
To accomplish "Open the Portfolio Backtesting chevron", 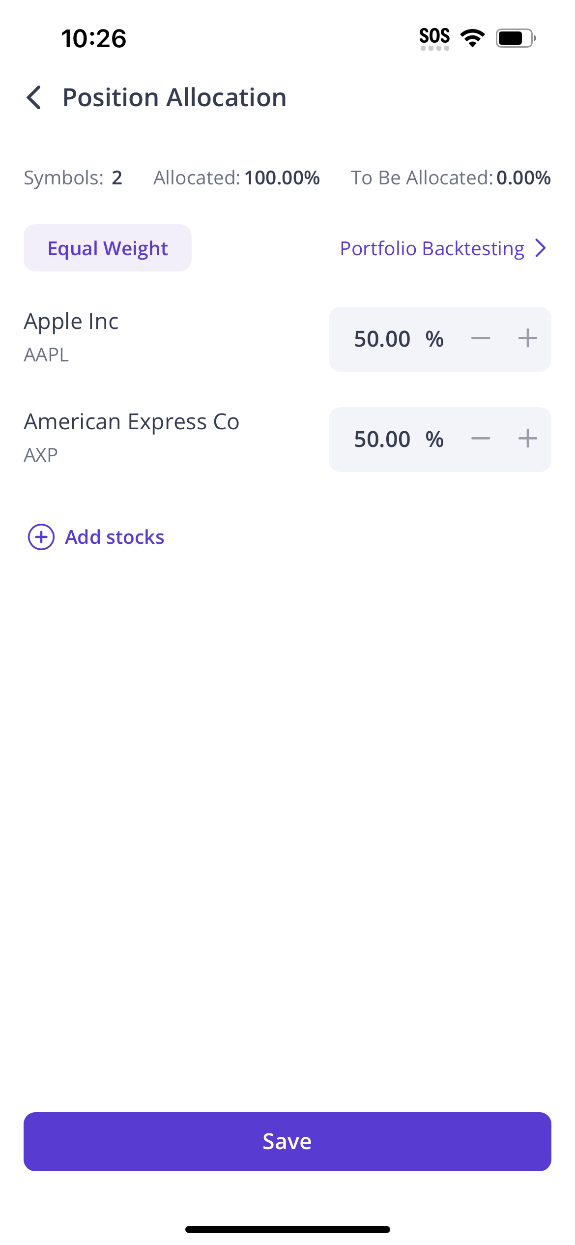I will pyautogui.click(x=541, y=248).
